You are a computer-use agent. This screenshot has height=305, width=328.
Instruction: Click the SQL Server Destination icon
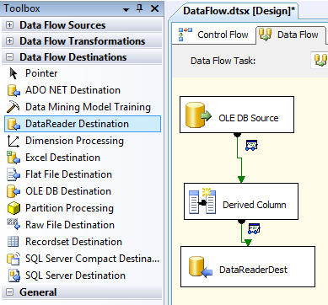coord(14,276)
